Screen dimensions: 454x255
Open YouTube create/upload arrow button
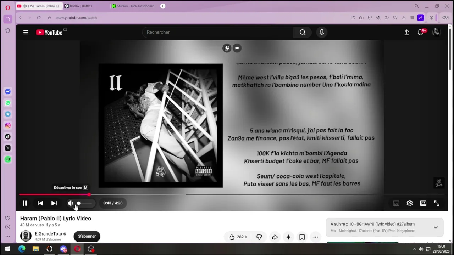[x=407, y=32]
